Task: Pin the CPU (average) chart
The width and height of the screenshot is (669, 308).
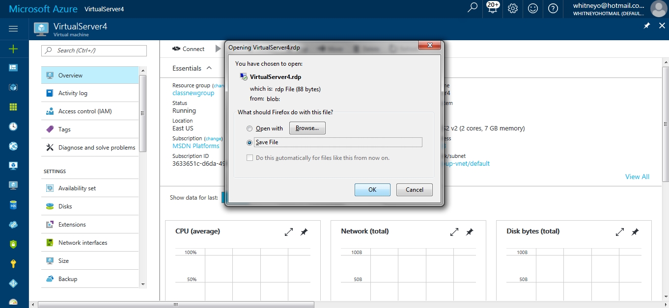Action: [304, 232]
